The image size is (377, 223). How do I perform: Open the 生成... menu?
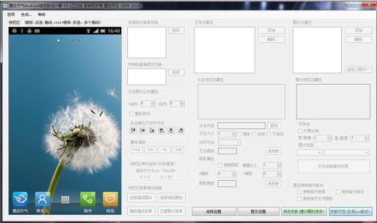click(x=26, y=14)
